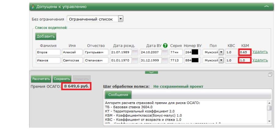Screen dimensions: 279x135
Task: Click the license number field starting 884
Action: coord(193,60)
